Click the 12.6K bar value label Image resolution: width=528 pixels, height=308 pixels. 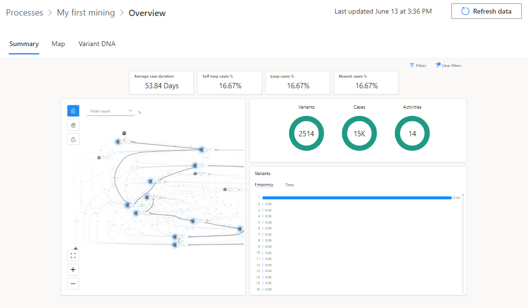click(456, 198)
